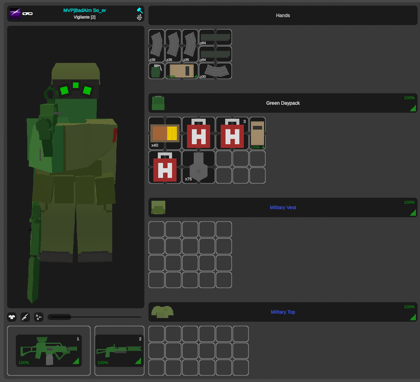The image size is (420, 382).
Task: Select secondary weapon in slot 2
Action: click(119, 351)
